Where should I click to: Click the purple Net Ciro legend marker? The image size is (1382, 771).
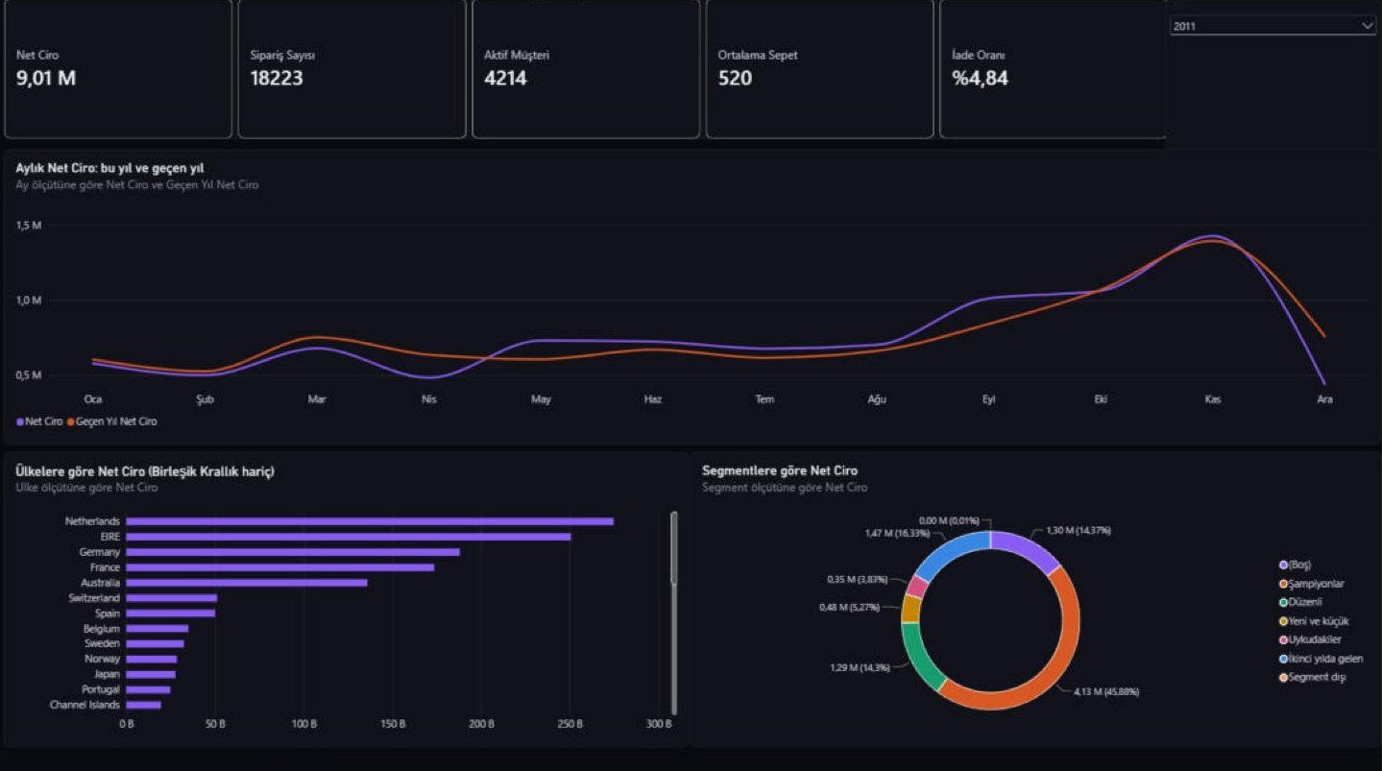point(20,422)
